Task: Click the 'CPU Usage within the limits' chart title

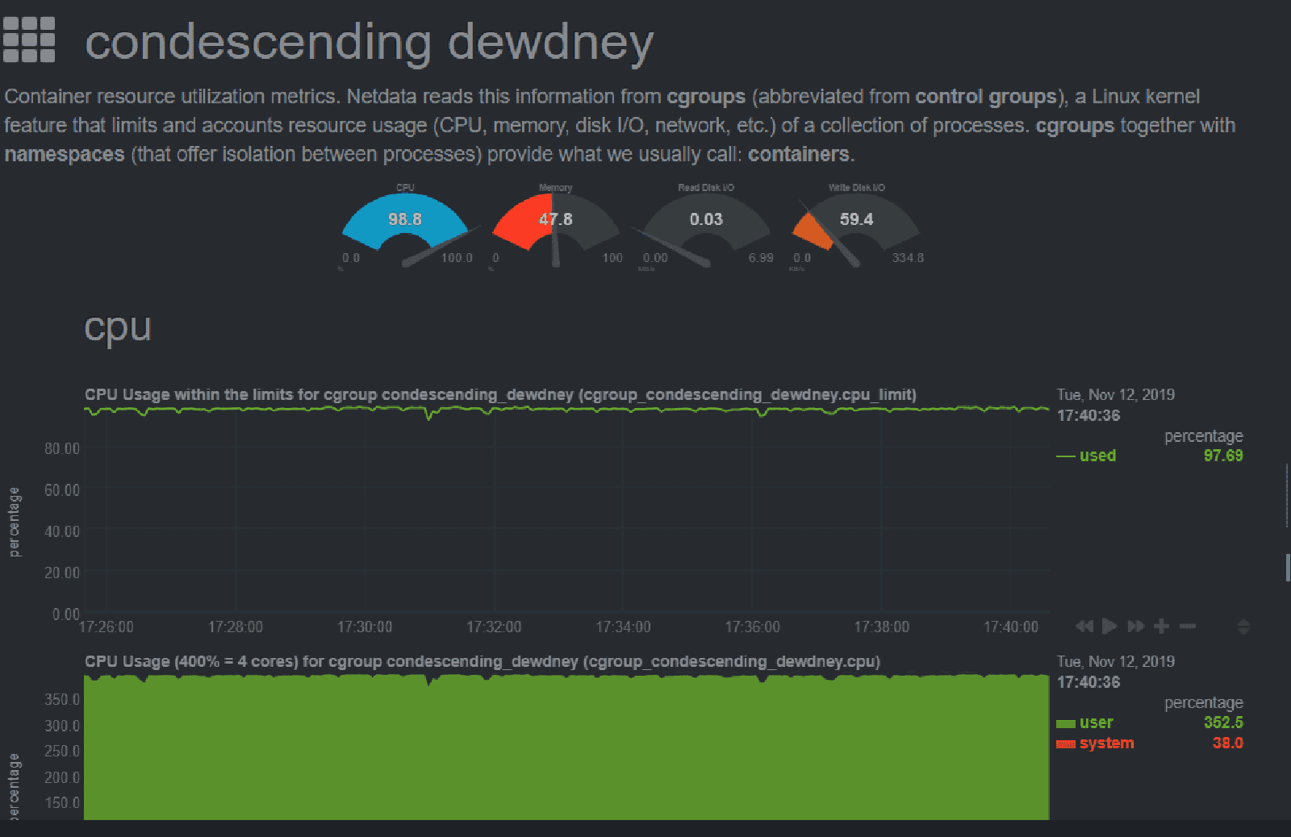Action: 500,394
